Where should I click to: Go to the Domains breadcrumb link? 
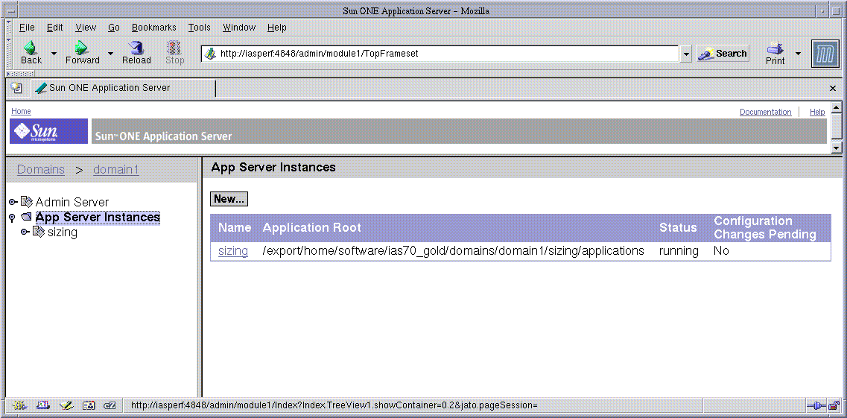click(x=41, y=170)
